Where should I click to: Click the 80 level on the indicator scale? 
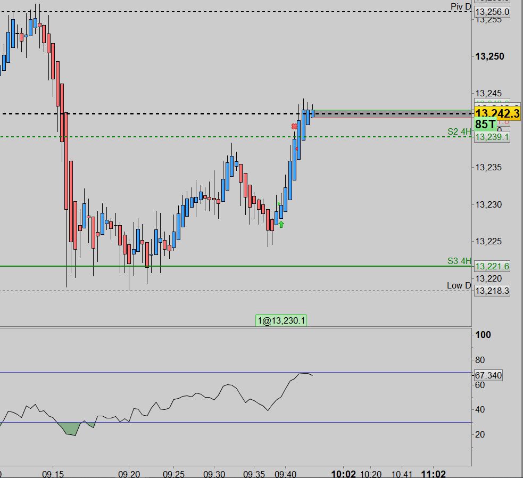tap(480, 360)
